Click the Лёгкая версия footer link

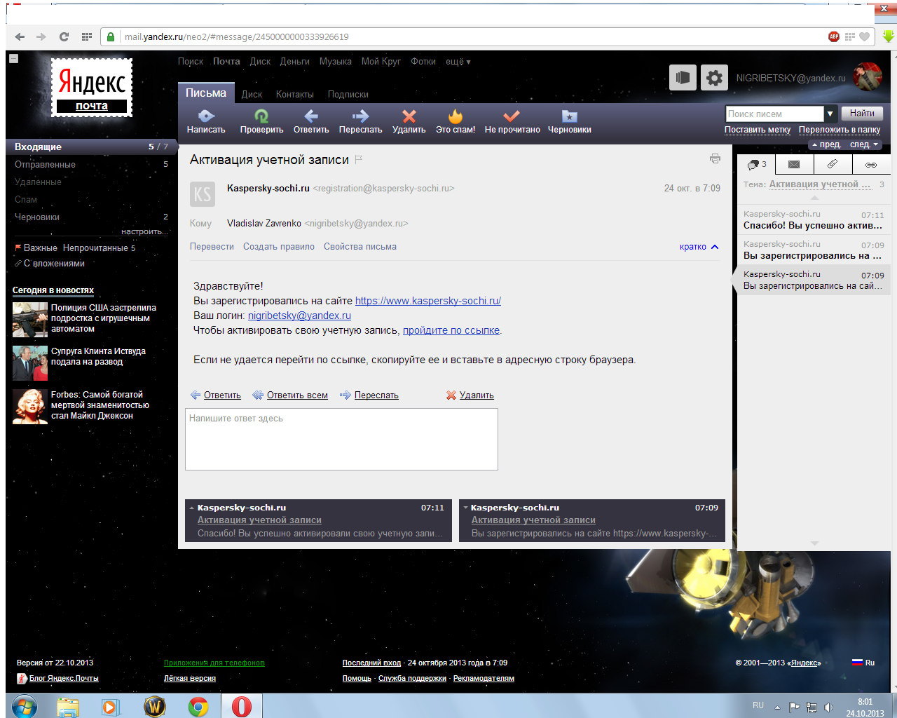190,679
